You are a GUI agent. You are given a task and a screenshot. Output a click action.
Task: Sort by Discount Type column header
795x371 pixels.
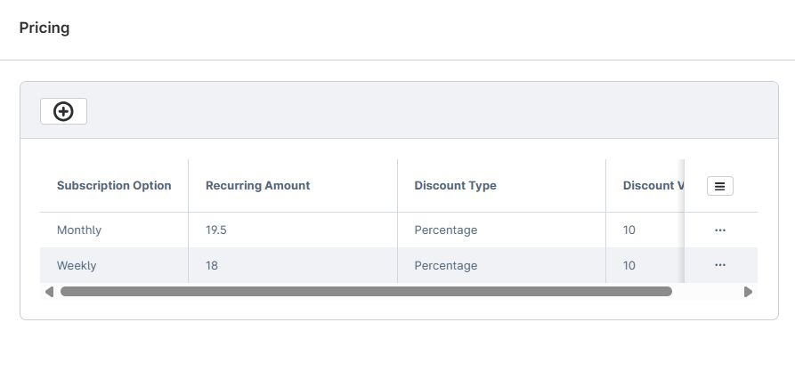coord(455,186)
